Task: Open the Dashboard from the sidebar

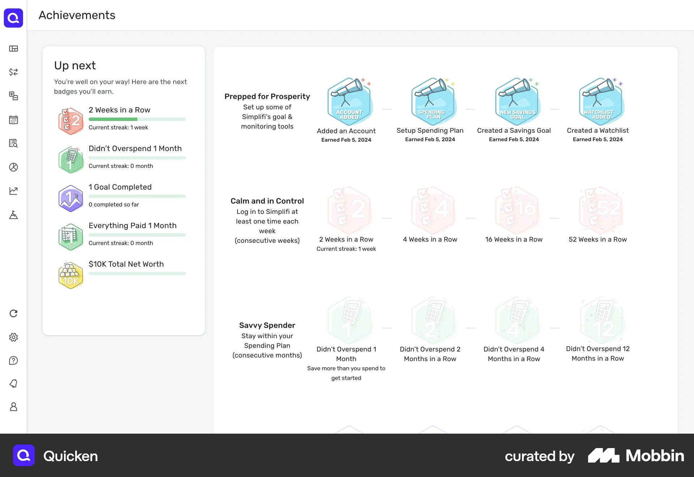Action: point(13,48)
